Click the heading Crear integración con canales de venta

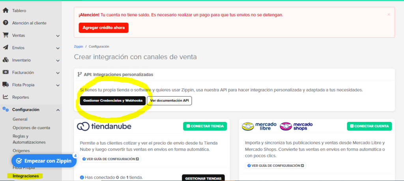click(x=135, y=57)
